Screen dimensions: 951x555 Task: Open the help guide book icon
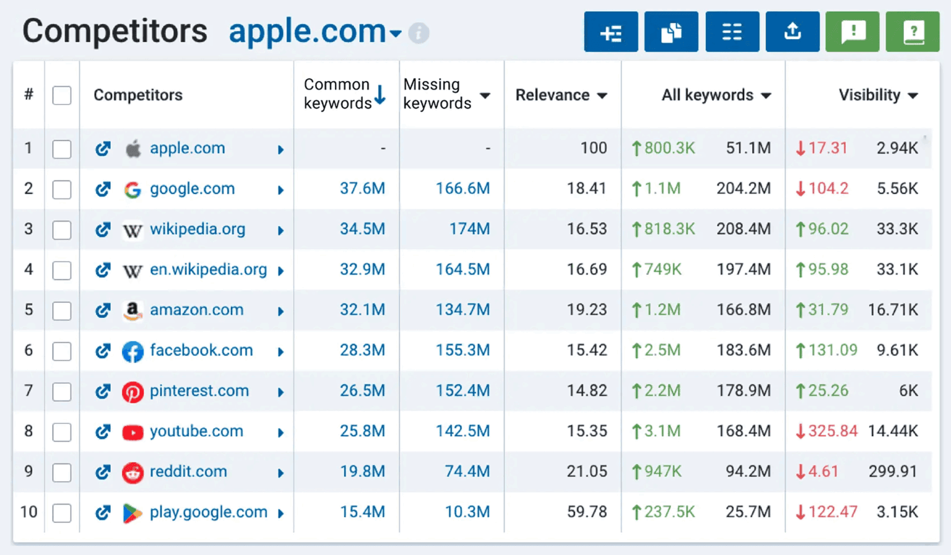pyautogui.click(x=913, y=32)
